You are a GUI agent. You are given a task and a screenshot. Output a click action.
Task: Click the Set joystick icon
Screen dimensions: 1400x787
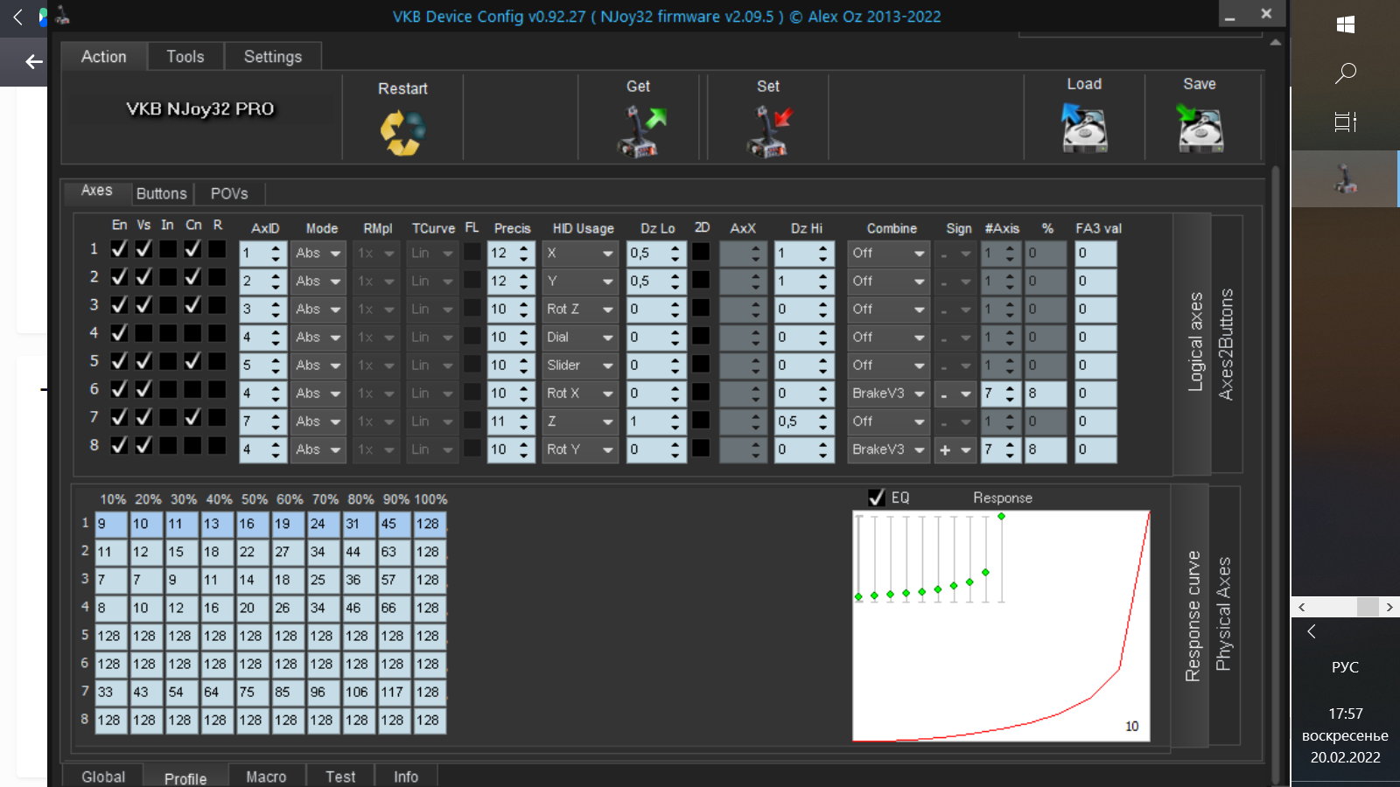(x=769, y=131)
